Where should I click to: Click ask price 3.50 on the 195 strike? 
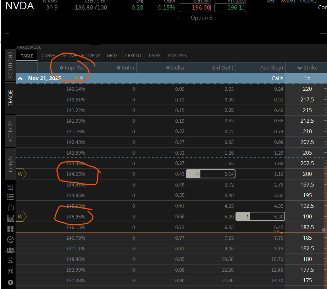(279, 195)
